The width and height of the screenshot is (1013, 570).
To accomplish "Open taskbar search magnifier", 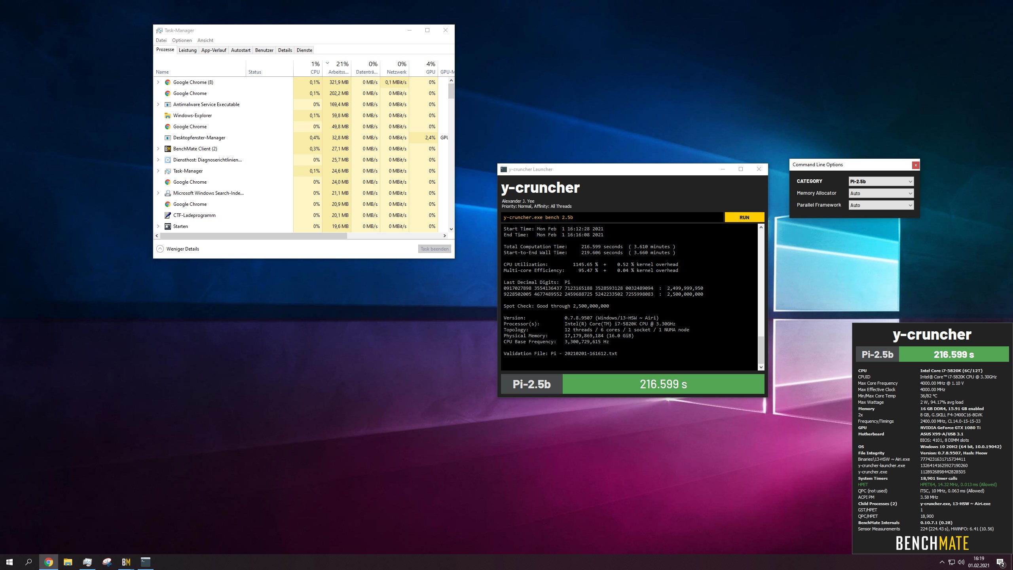I will click(x=28, y=562).
